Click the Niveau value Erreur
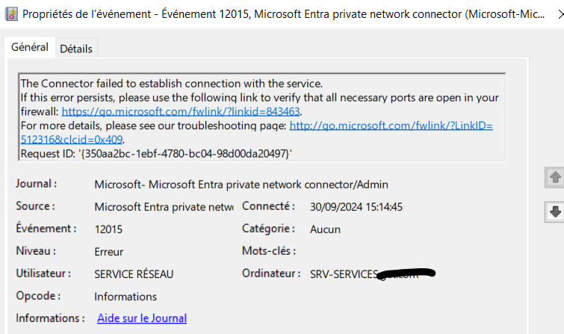564x334 pixels. click(x=109, y=252)
